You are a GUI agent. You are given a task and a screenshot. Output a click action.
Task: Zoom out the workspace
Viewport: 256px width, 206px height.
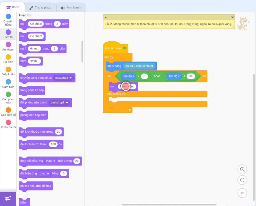tap(242, 180)
